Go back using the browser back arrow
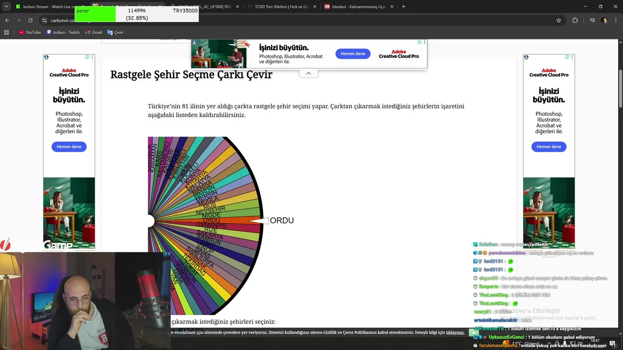 pyautogui.click(x=7, y=20)
